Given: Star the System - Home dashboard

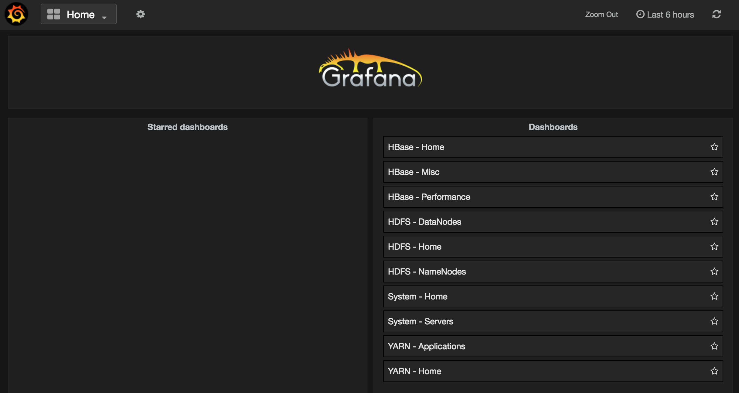Looking at the screenshot, I should click(x=714, y=296).
